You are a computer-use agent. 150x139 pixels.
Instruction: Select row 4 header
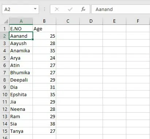click(5, 50)
